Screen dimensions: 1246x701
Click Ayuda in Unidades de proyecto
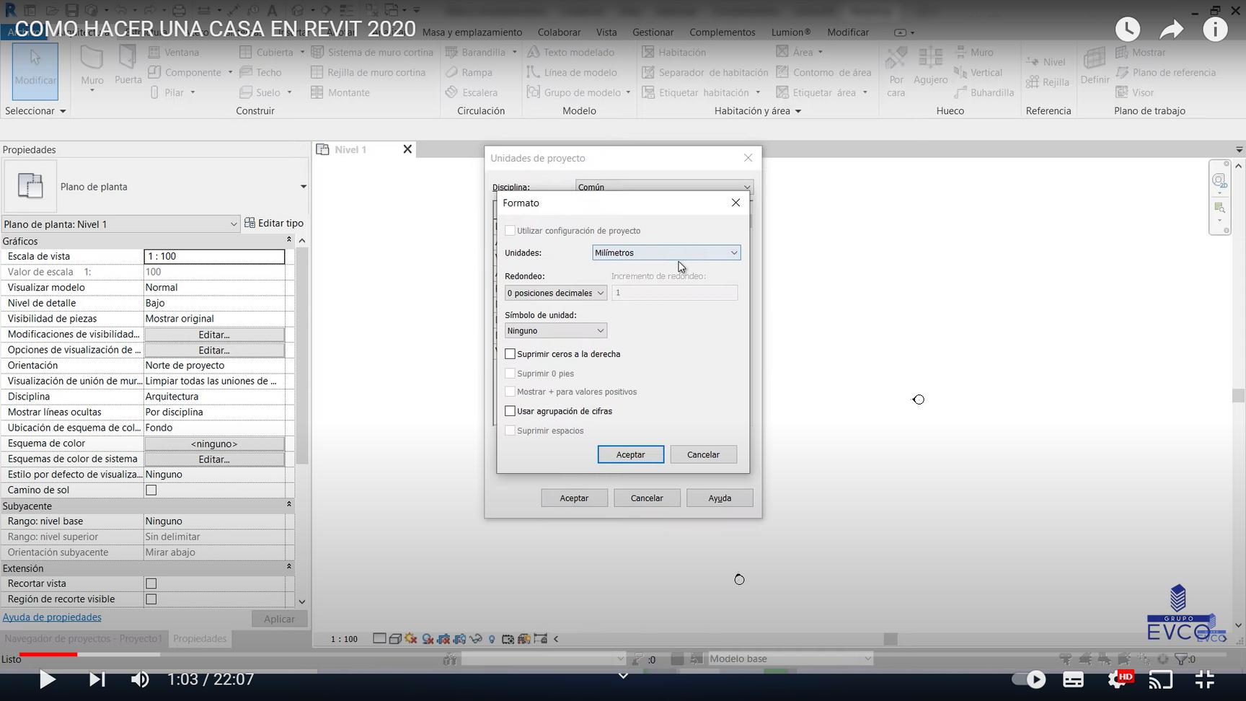[x=720, y=498]
